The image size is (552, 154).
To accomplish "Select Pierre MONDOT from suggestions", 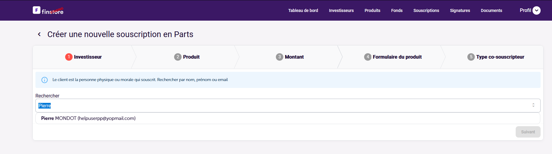I will (88, 118).
